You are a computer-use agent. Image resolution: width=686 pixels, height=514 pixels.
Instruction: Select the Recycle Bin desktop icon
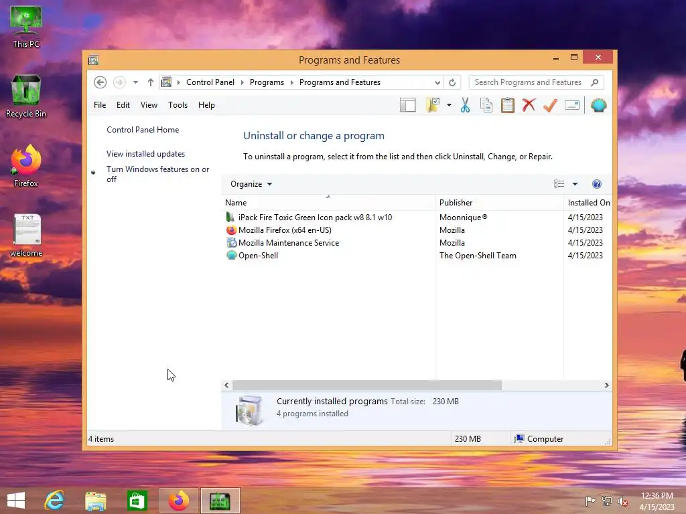click(26, 96)
